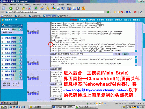Open Macromedia Dreamweaver taskbar window
The height and width of the screenshot is (109, 145).
pos(87,107)
